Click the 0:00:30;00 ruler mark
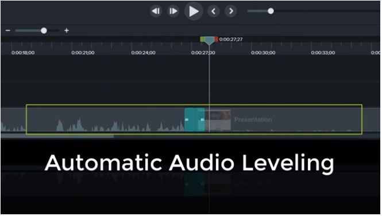The width and height of the screenshot is (382, 216). 263,53
